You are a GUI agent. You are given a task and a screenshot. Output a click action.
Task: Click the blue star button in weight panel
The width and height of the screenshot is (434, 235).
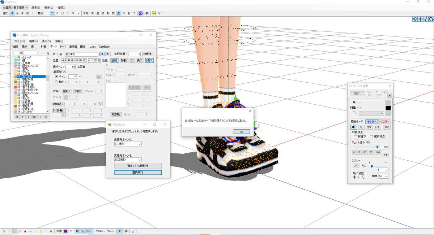pyautogui.click(x=390, y=96)
